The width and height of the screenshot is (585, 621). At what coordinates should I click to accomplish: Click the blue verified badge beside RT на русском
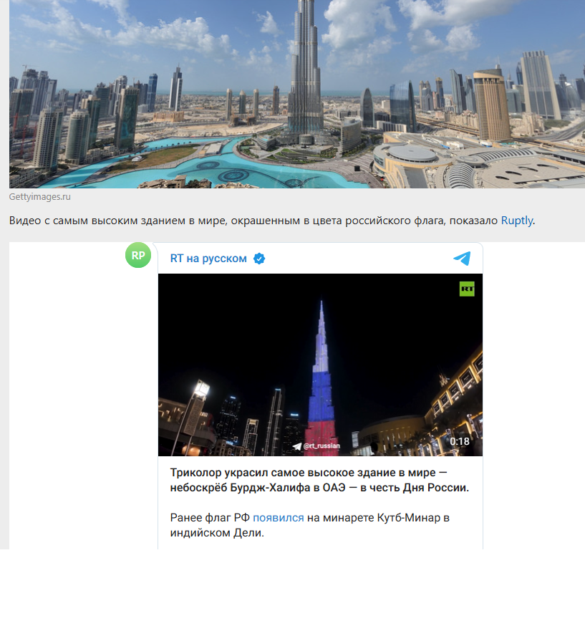click(x=259, y=259)
